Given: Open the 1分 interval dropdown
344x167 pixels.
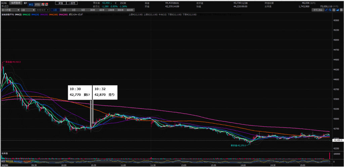Looking at the screenshot, I should [29, 10].
